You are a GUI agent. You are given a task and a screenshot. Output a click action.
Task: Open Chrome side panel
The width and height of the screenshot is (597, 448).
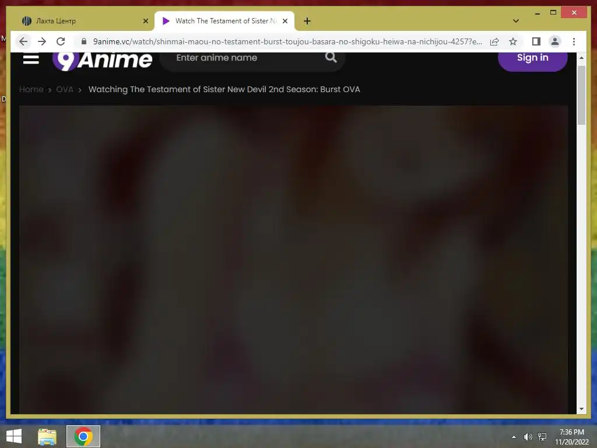(536, 41)
